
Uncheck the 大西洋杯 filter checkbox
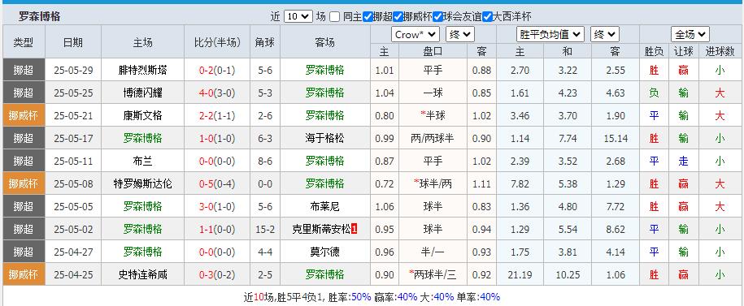488,17
